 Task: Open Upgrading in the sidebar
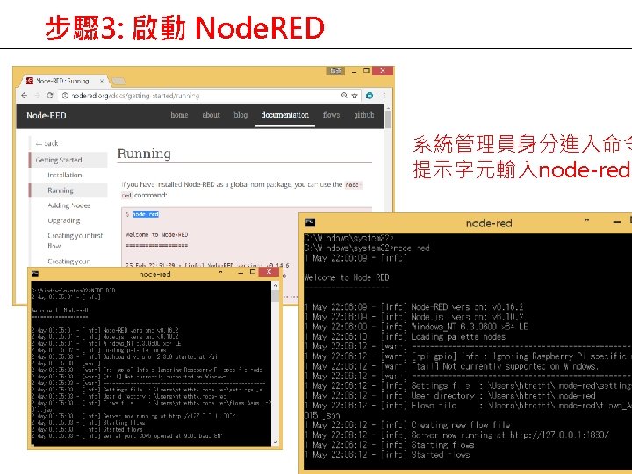pyautogui.click(x=64, y=220)
